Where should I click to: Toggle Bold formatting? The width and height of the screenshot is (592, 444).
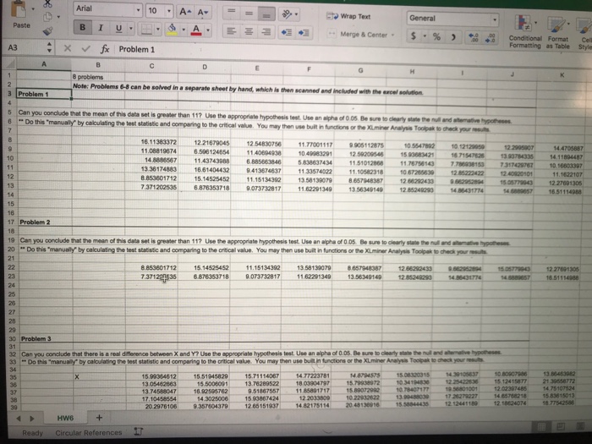(82, 28)
